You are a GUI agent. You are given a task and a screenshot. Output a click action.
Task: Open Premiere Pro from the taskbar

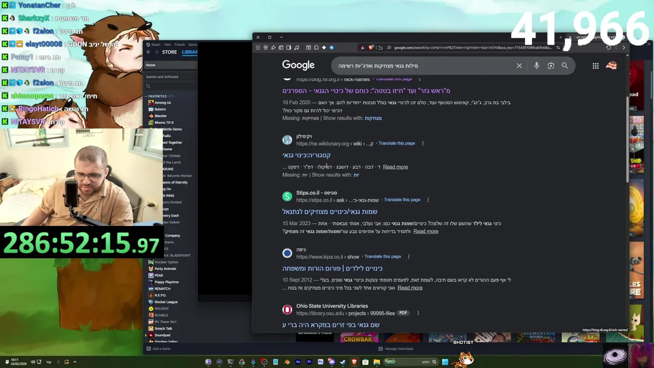309,362
